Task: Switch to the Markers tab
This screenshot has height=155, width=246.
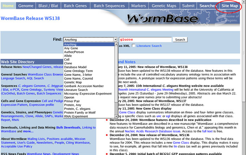Action: point(138,6)
